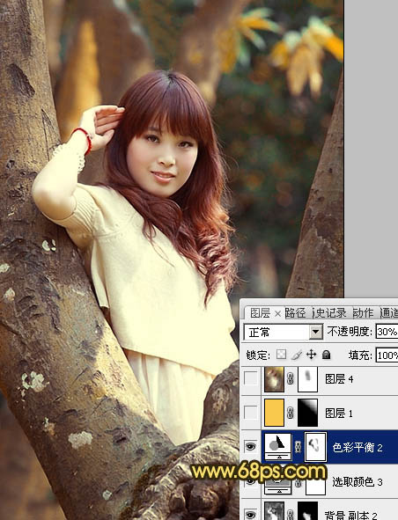Switch to the 动作 (Actions) tab
The width and height of the screenshot is (398, 520).
click(x=363, y=313)
